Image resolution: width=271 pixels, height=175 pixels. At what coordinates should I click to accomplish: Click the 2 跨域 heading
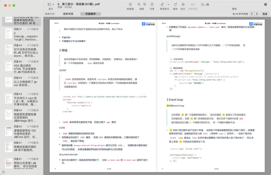[x=63, y=50]
